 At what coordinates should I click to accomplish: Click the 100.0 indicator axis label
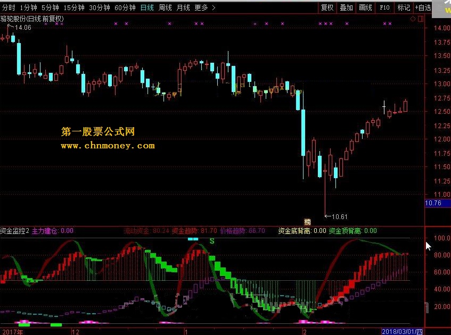click(x=442, y=238)
